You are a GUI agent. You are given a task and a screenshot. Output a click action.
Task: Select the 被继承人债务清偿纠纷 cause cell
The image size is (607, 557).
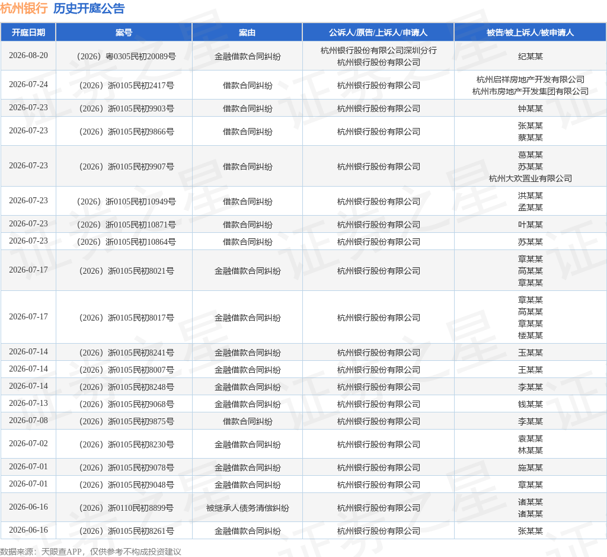pos(247,508)
